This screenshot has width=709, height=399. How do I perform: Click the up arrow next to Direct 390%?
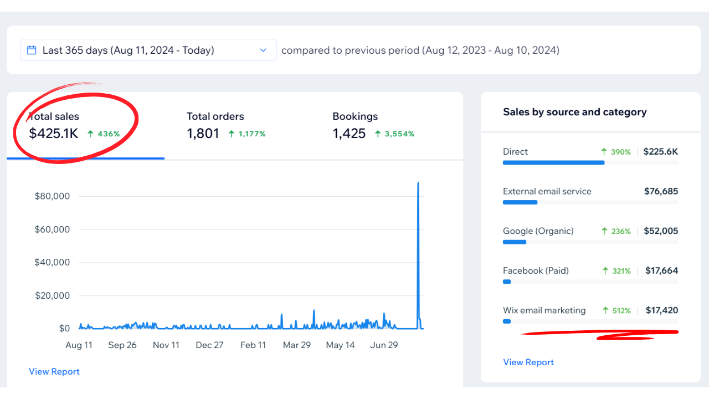click(604, 152)
